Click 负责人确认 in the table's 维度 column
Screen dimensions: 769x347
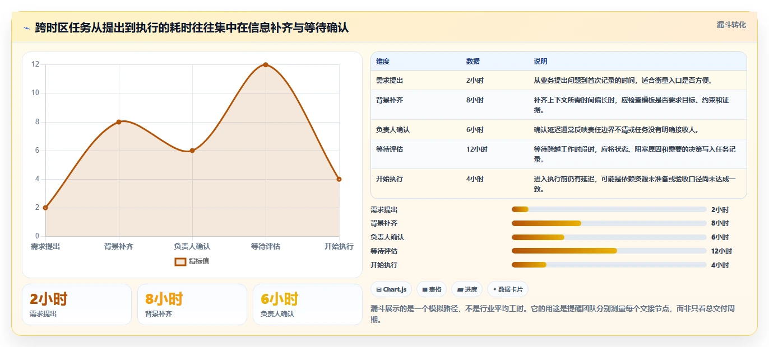pos(393,130)
